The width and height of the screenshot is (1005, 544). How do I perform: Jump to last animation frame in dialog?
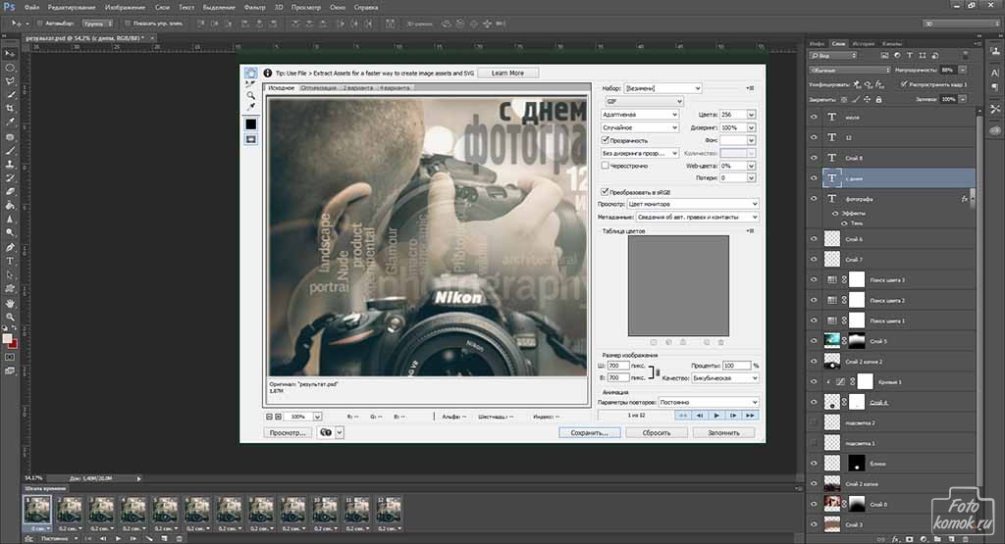750,416
